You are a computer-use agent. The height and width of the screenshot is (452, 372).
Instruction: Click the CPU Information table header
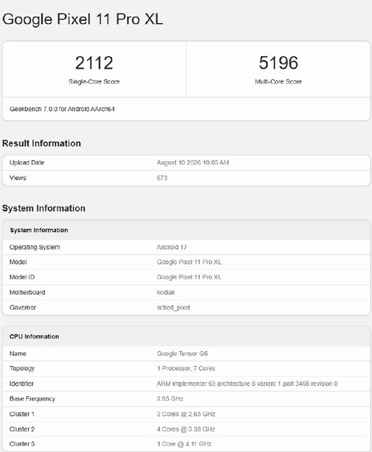pos(34,337)
